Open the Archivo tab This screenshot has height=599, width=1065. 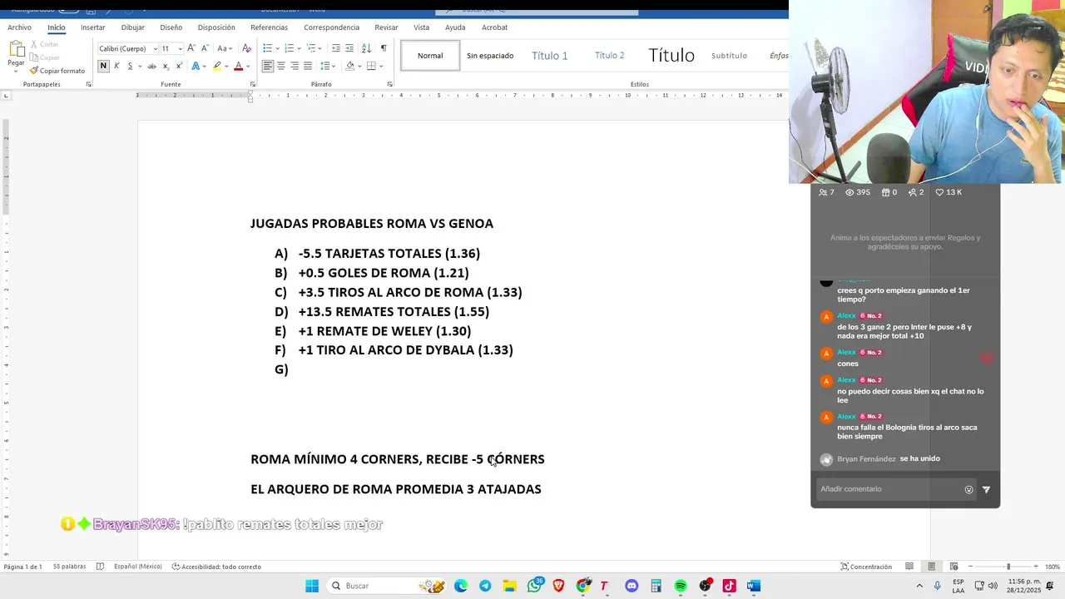tap(19, 27)
